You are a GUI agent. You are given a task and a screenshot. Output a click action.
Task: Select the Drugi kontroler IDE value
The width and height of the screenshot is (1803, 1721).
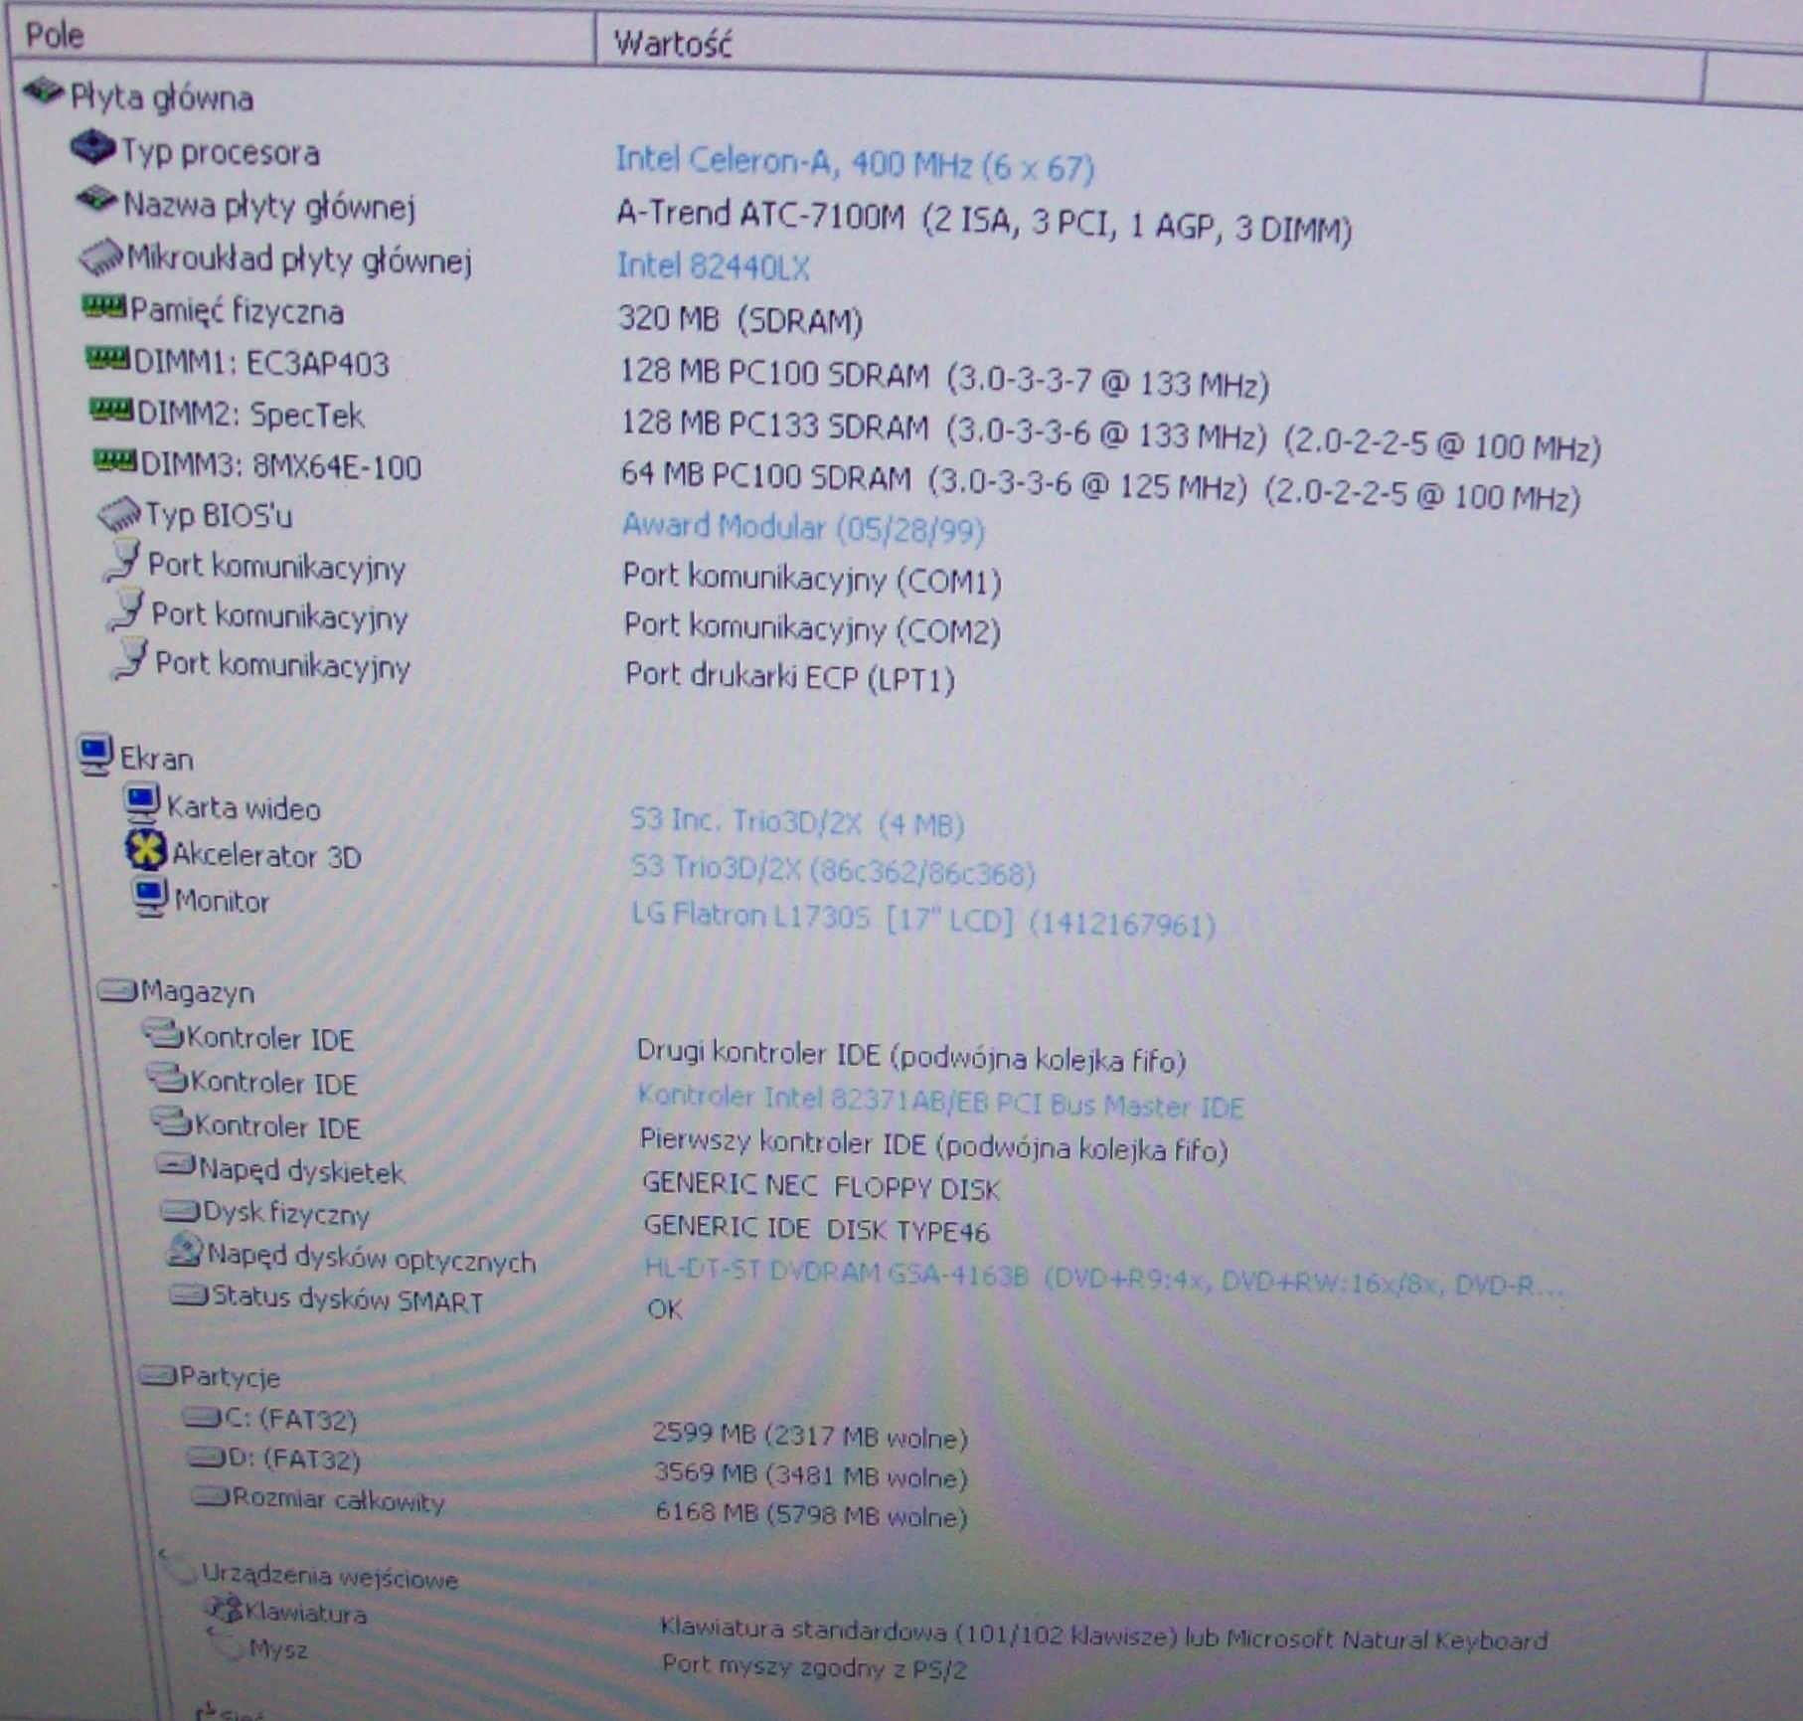point(911,1057)
